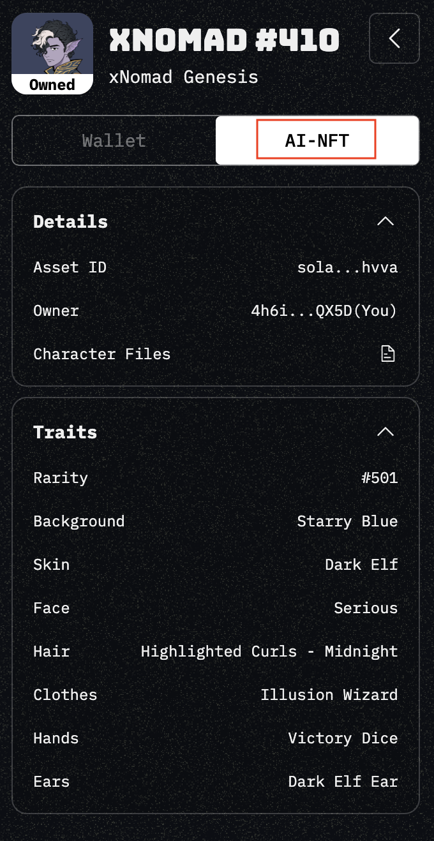This screenshot has width=434, height=841.
Task: Open the Character Files document icon
Action: pyautogui.click(x=388, y=354)
